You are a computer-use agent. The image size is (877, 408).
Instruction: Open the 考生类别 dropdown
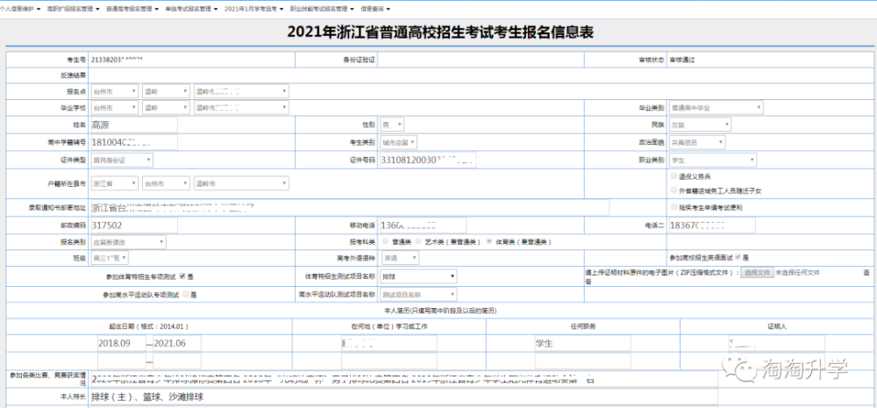(399, 143)
